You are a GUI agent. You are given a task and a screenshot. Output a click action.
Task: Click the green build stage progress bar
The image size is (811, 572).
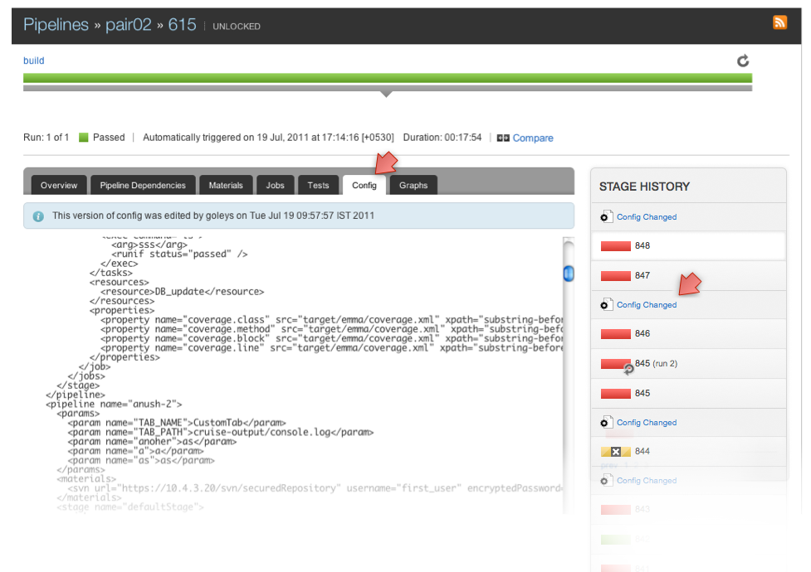387,78
